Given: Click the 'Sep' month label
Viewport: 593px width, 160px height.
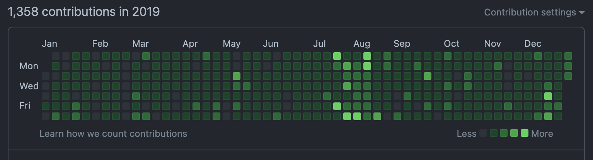Looking at the screenshot, I should pos(402,44).
